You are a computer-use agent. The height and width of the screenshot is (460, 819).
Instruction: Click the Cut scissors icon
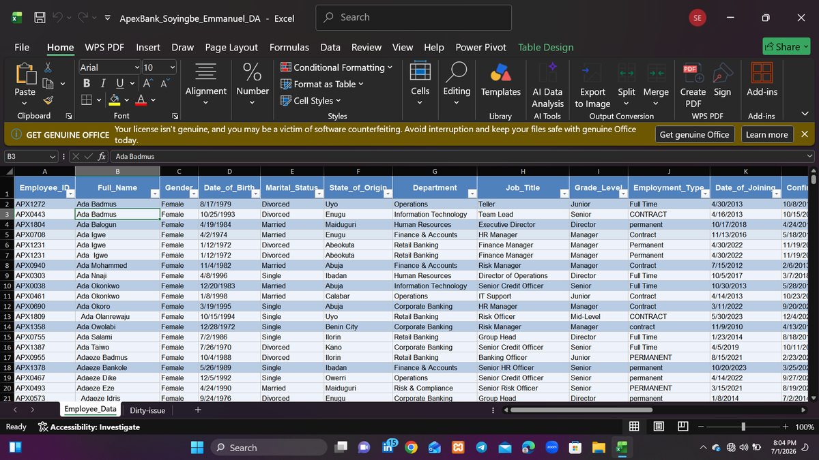48,68
